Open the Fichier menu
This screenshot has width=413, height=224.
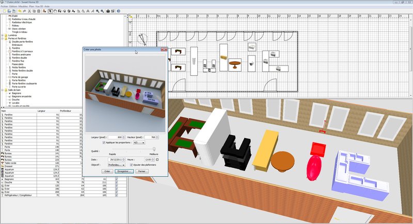coord(5,6)
